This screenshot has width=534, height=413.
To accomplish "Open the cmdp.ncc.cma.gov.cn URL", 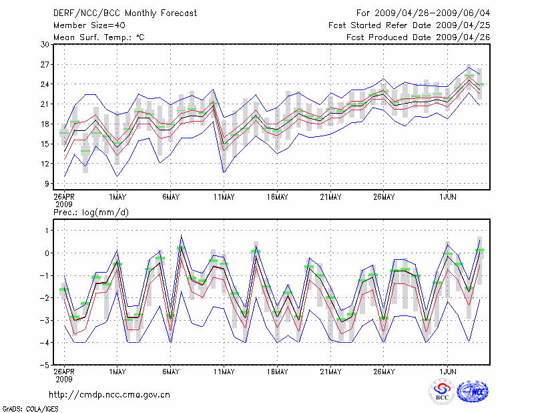I will coord(110,394).
